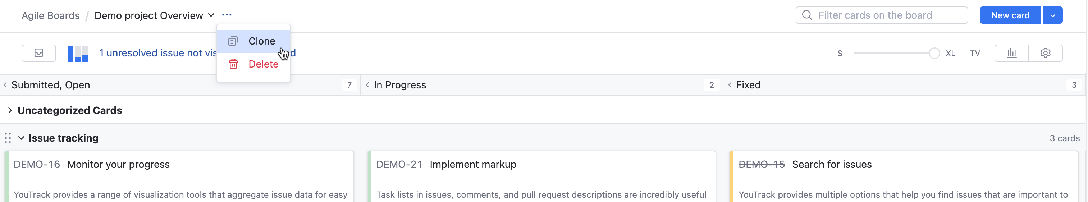Select Clone from the menu
The height and width of the screenshot is (202, 1088).
point(261,41)
